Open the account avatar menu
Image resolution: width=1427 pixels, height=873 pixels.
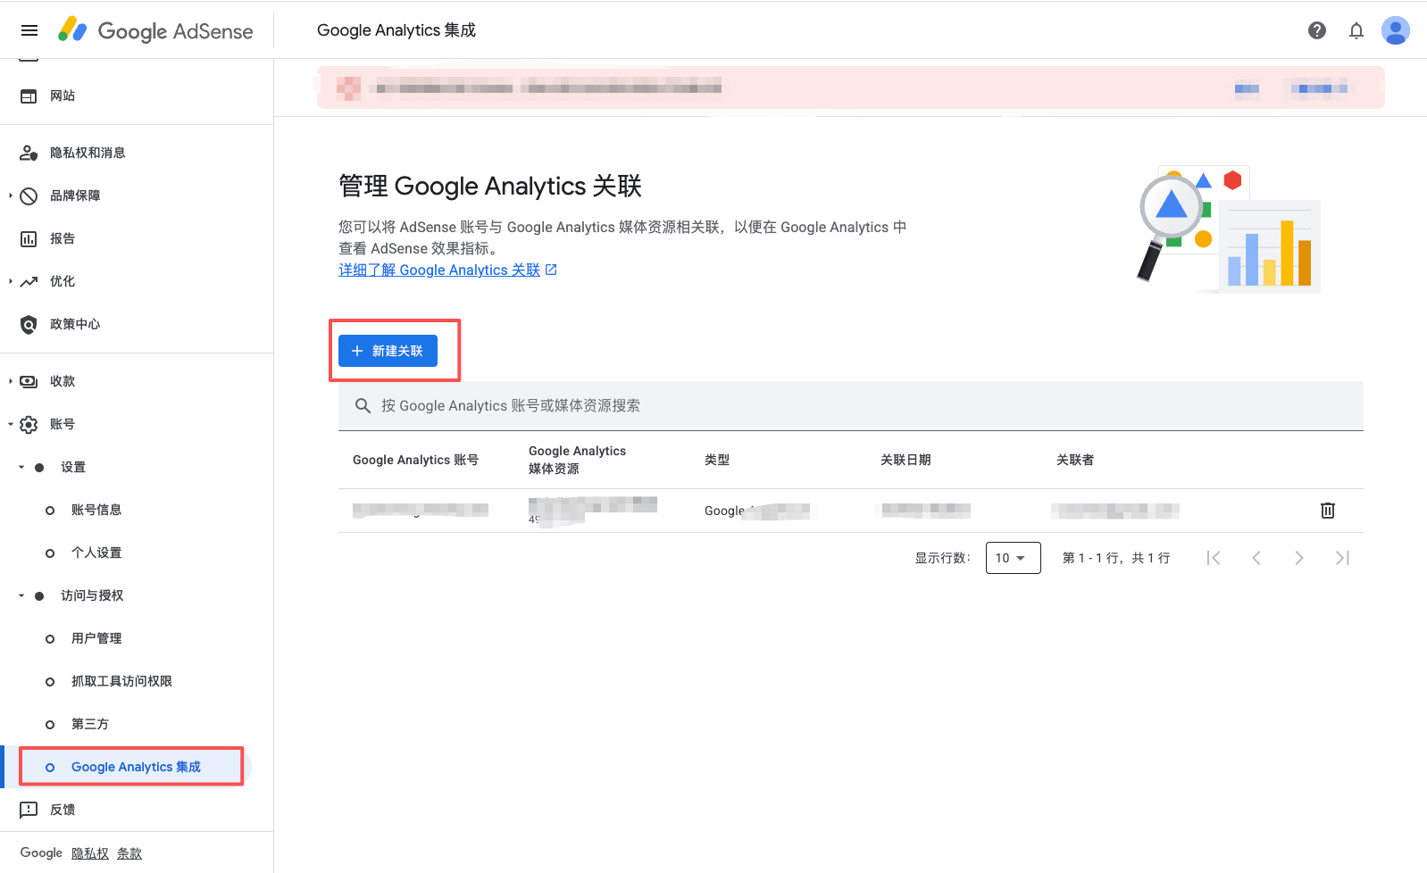click(x=1396, y=30)
